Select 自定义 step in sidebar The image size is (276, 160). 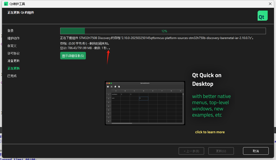[12, 46]
